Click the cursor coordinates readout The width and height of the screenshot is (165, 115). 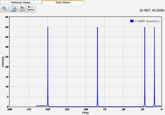tap(152, 9)
